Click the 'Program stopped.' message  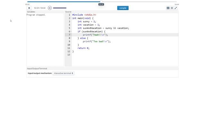pos(36,15)
